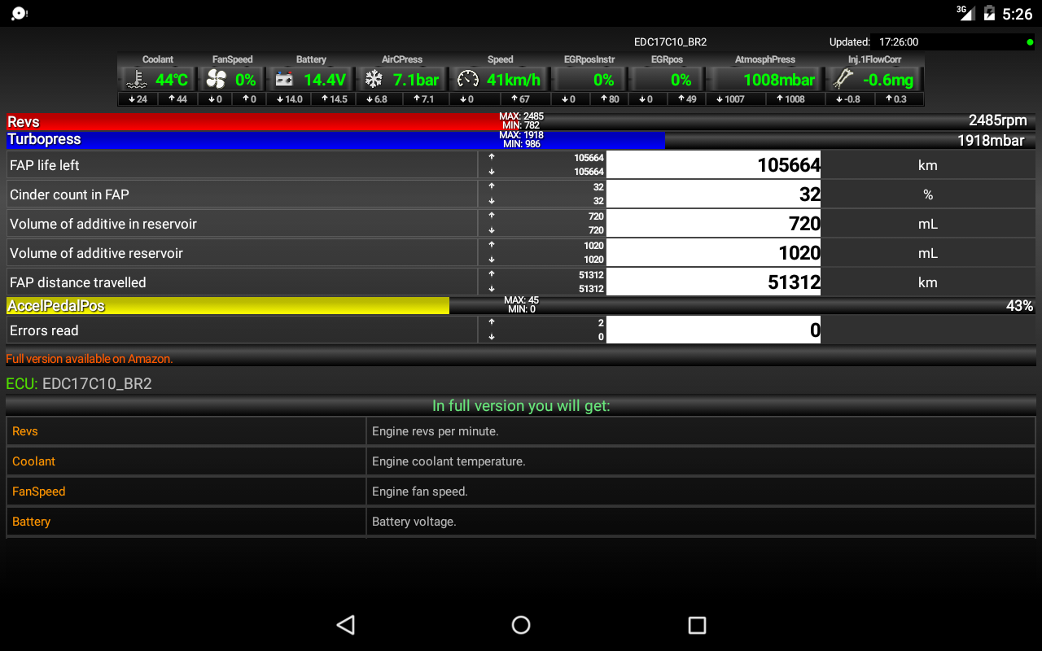Tap the 'In full version you will get:' heading
The height and width of the screenshot is (651, 1042).
pos(521,405)
